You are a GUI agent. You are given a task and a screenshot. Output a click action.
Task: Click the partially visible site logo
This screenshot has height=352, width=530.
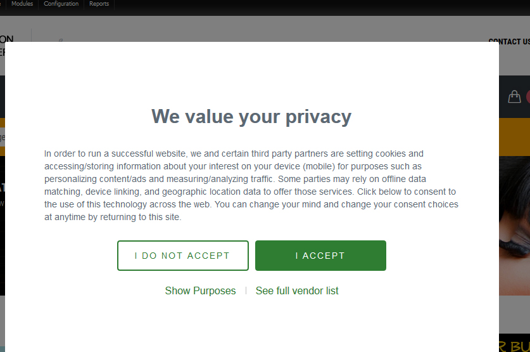[6, 46]
